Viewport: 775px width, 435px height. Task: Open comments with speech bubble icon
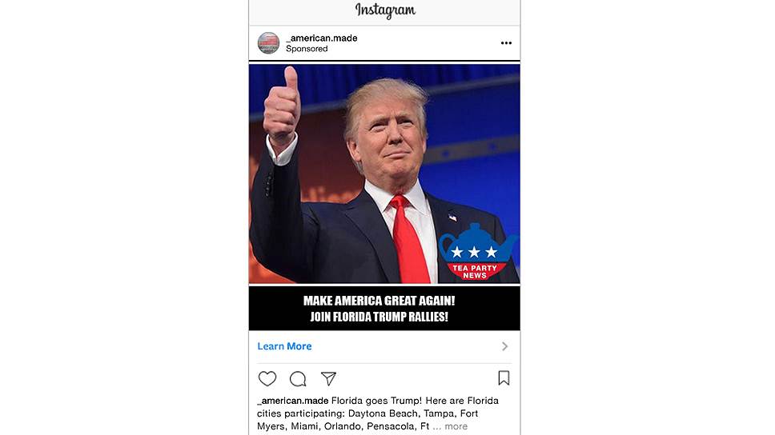click(298, 379)
